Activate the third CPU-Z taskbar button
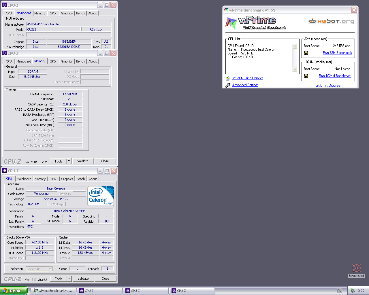 tap(192, 291)
